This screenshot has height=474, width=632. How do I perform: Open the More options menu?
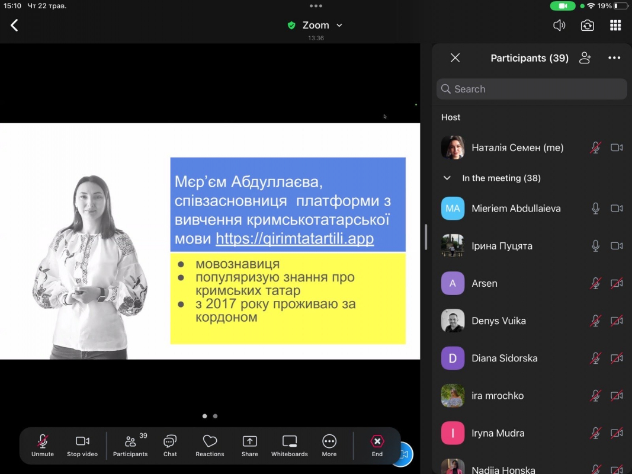pyautogui.click(x=329, y=446)
